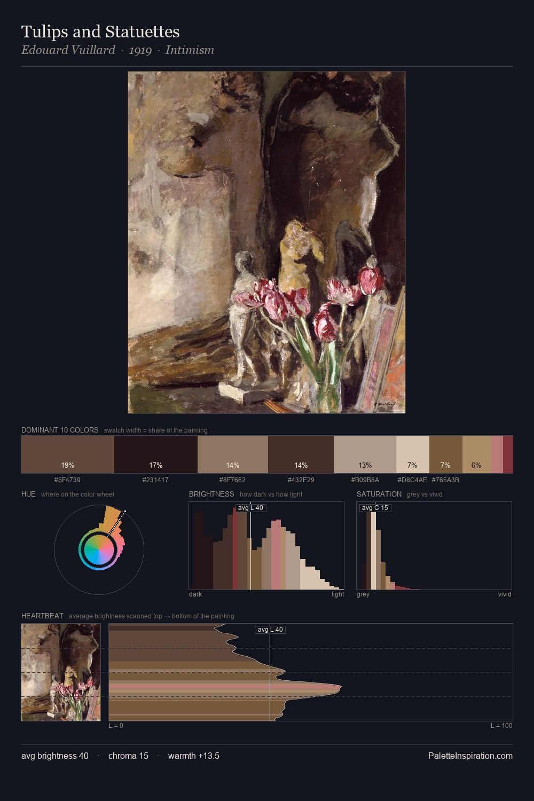Screen dimensions: 534x801
Task: Click footer stat 'chroma 15'
Action: pos(128,756)
